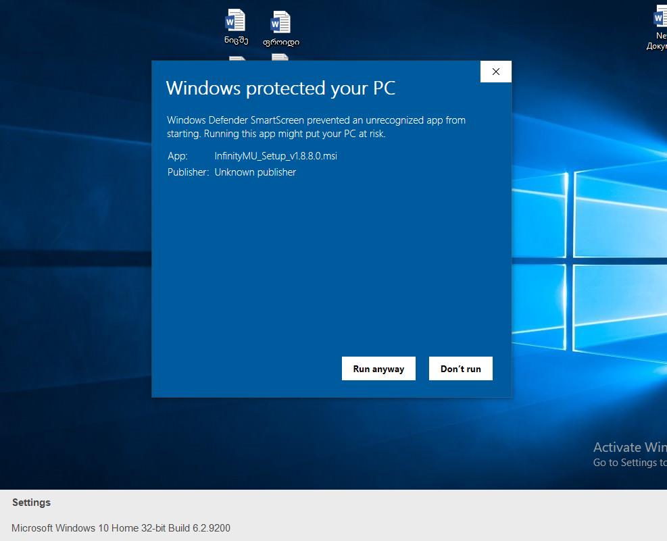Click the SmartScreen warning message paragraph
Screen dimensions: 667x541
(x=316, y=127)
